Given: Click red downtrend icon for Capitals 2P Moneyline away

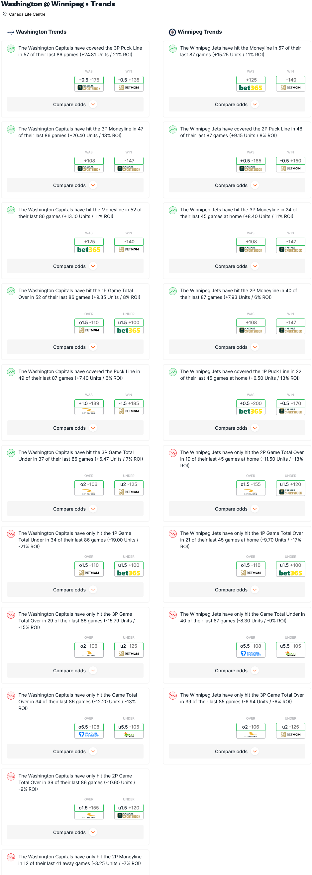Looking at the screenshot, I should (x=11, y=857).
